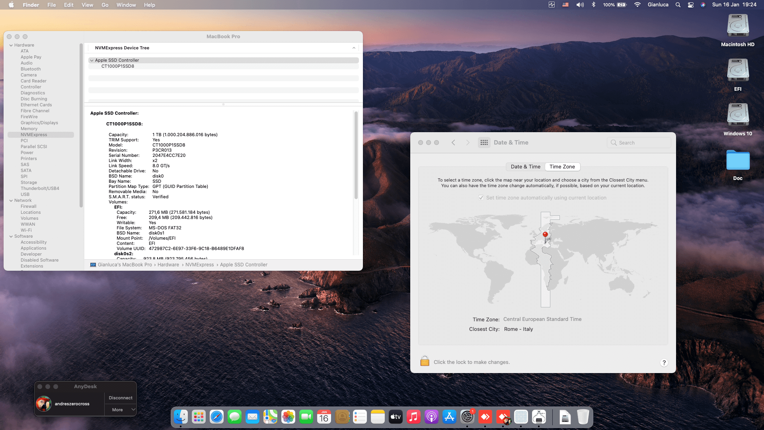The width and height of the screenshot is (764, 430).
Task: Open the App Store in Dock
Action: (x=449, y=417)
